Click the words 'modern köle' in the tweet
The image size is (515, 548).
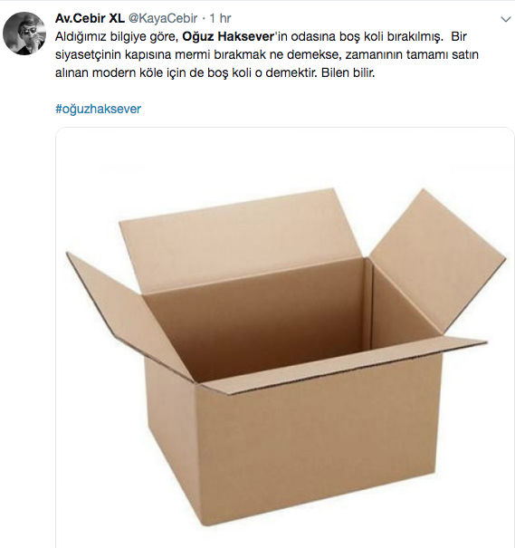(x=128, y=72)
